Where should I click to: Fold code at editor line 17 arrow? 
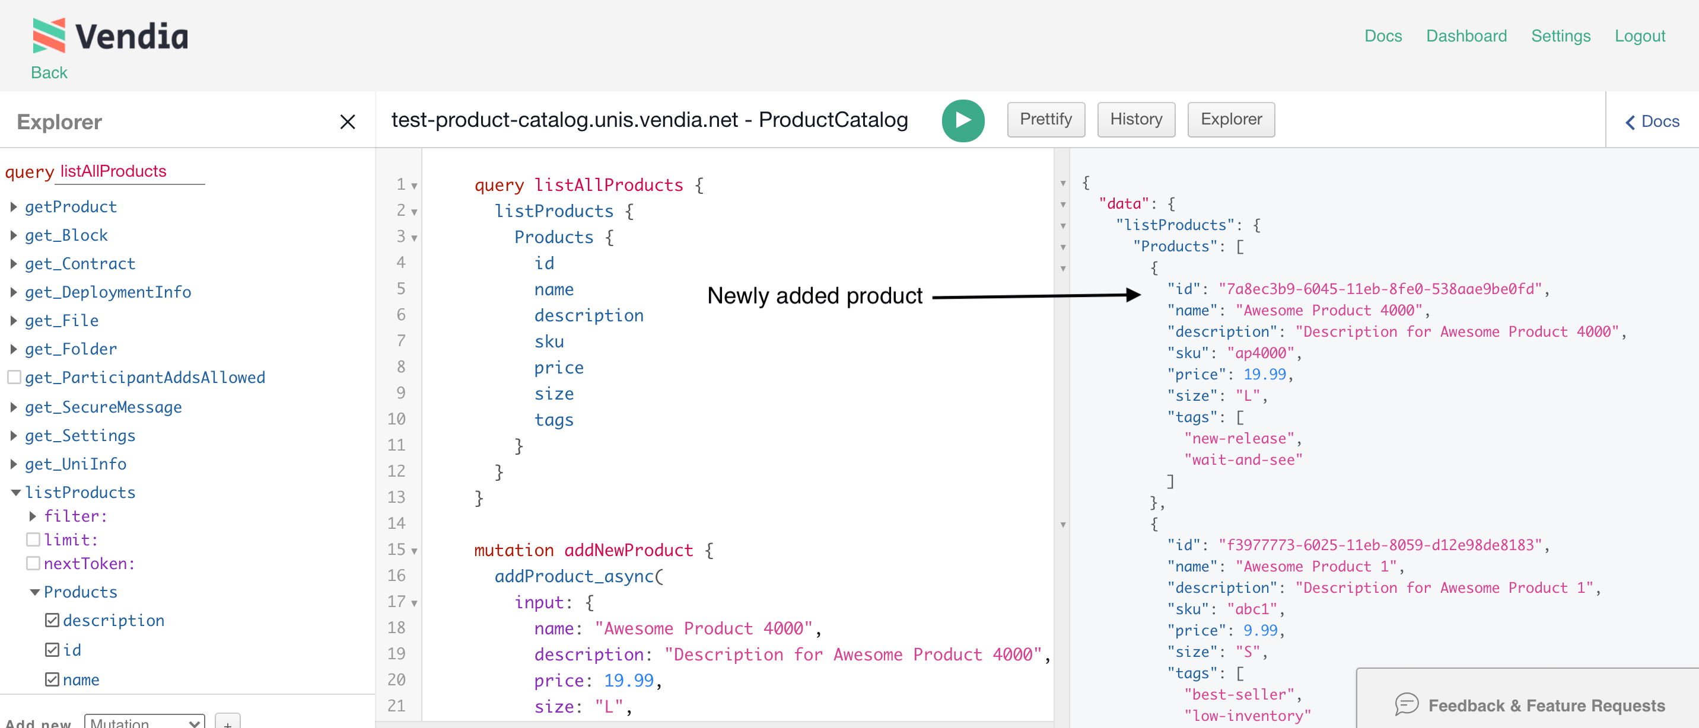point(414,603)
